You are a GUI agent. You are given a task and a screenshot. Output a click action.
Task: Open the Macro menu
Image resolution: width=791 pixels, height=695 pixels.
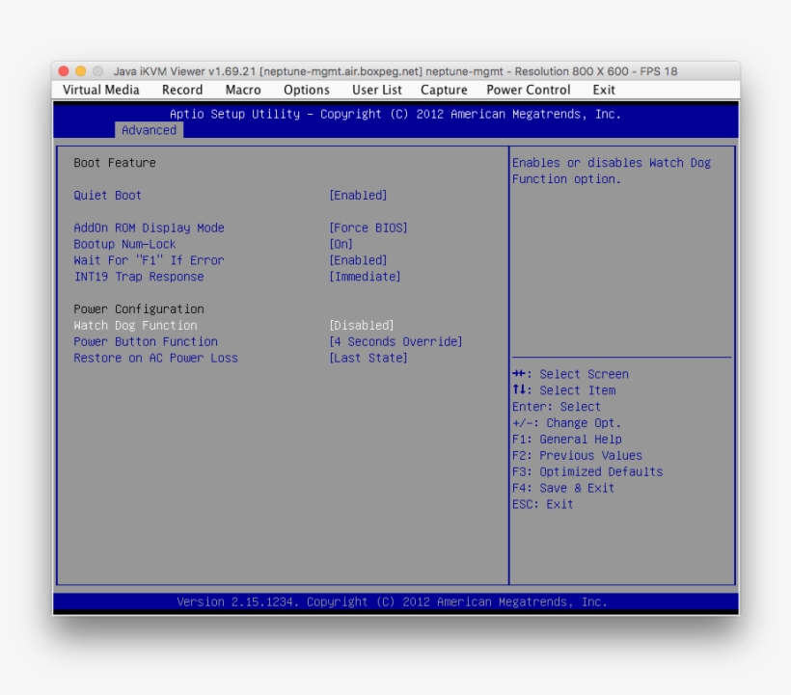coord(243,90)
